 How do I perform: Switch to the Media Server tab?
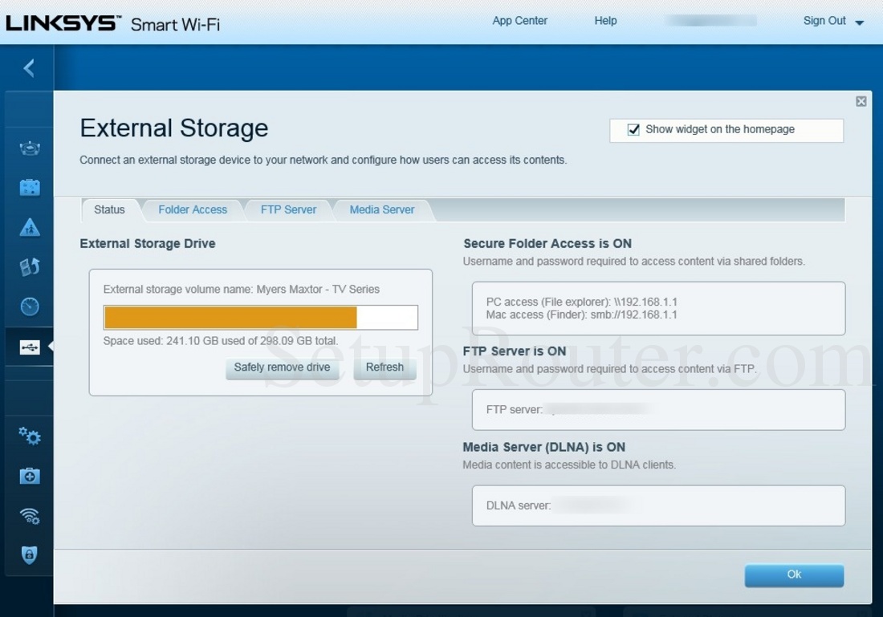(382, 210)
